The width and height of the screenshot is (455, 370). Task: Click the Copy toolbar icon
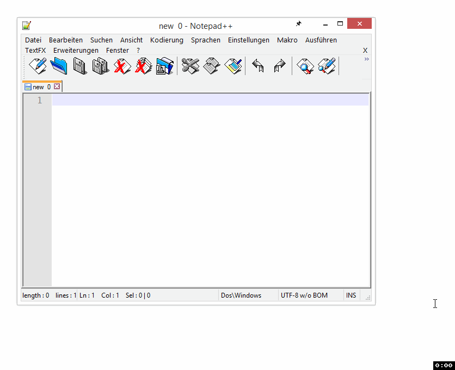coord(212,66)
